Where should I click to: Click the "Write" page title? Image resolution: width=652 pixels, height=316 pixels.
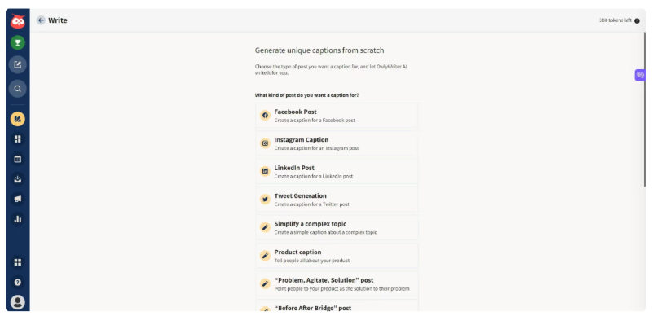point(58,20)
